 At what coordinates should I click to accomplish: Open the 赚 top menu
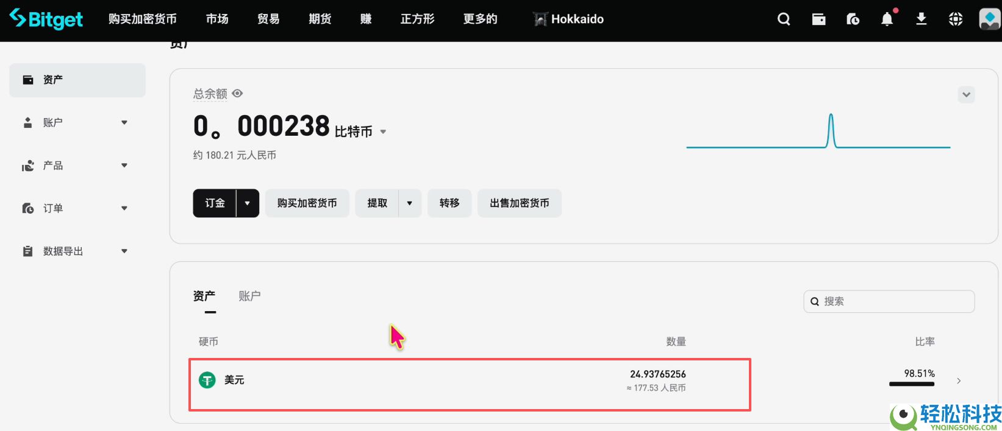click(x=366, y=19)
